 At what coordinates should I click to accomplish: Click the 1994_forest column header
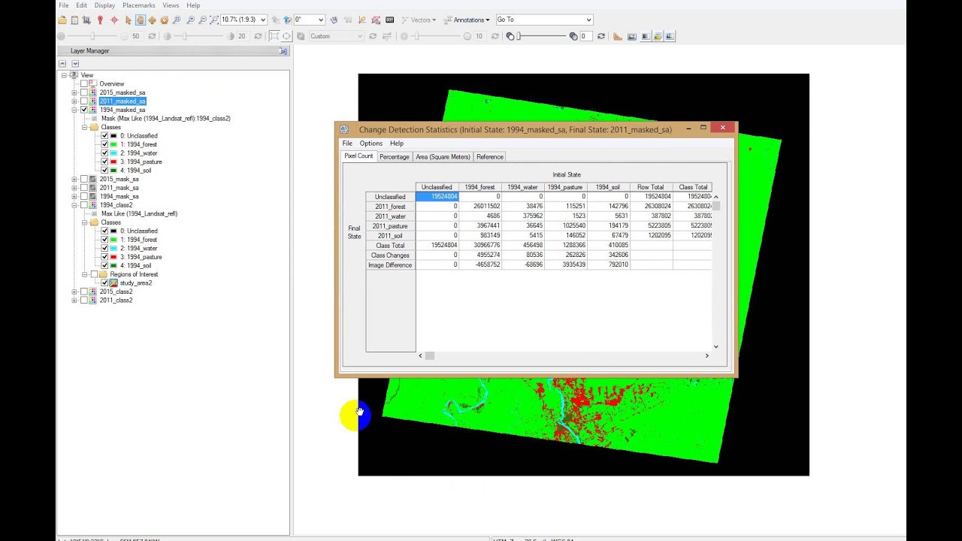click(x=479, y=187)
